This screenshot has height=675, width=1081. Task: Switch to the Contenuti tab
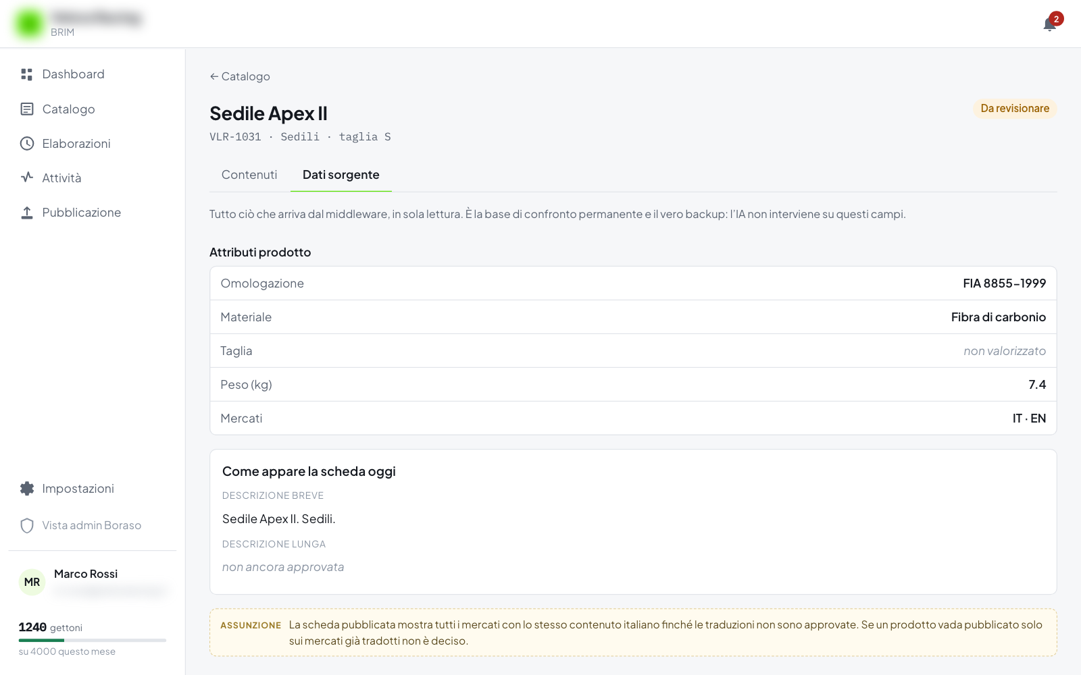249,175
